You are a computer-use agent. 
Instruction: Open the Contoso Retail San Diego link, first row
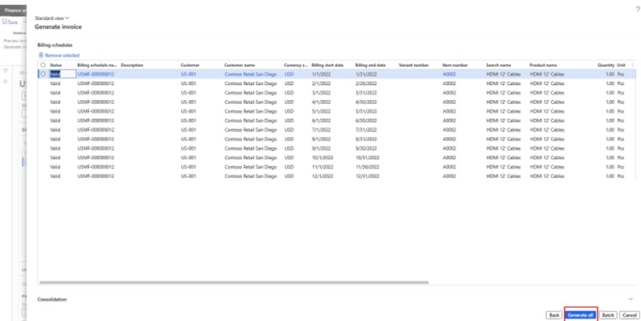250,74
